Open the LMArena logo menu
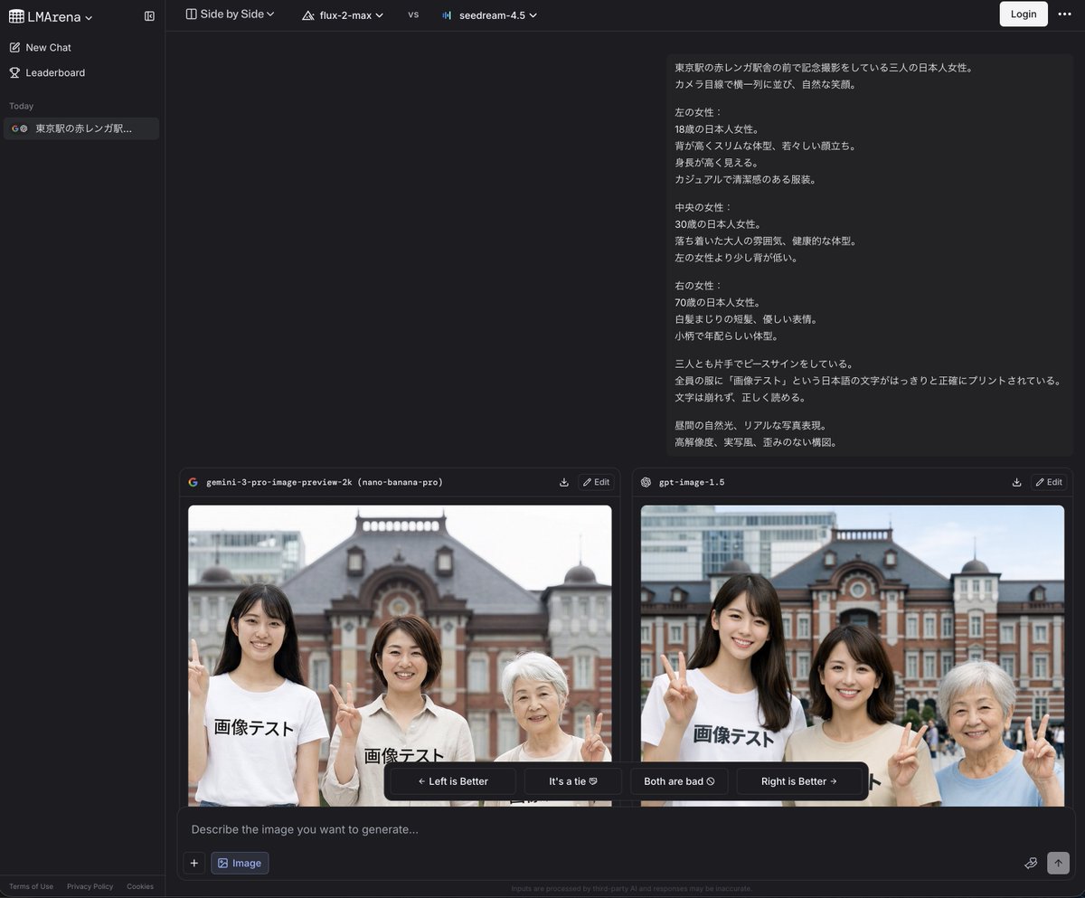 click(x=51, y=16)
